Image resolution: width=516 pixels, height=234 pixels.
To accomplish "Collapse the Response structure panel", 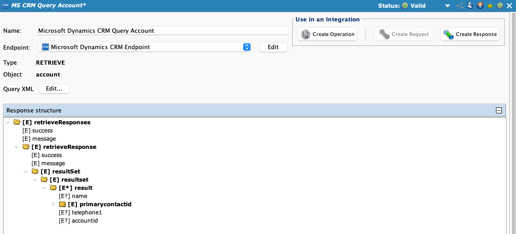I will pyautogui.click(x=499, y=111).
